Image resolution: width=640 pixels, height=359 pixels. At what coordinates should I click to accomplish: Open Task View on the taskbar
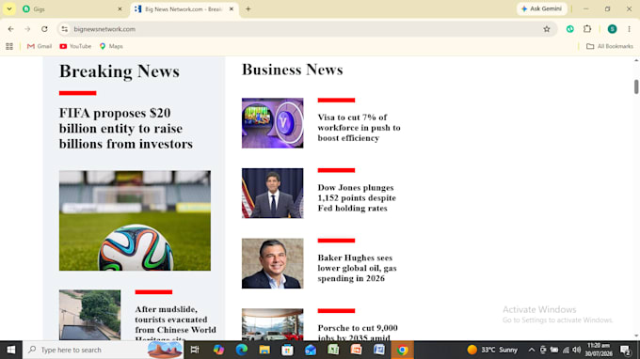coord(195,350)
